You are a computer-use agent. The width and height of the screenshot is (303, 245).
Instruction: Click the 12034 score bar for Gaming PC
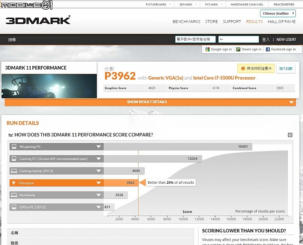coord(153,159)
